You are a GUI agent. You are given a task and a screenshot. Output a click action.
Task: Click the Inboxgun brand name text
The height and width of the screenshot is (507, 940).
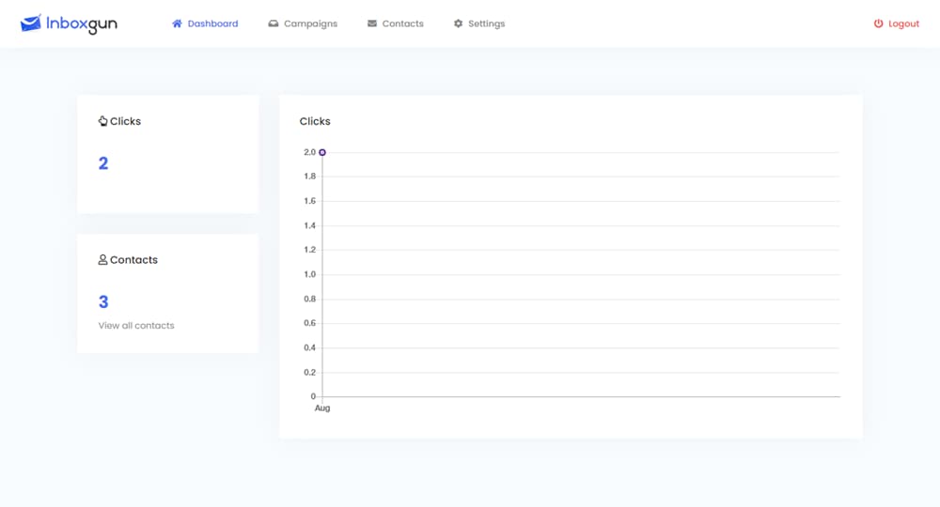coord(82,24)
